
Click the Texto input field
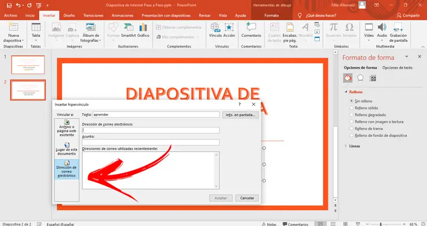point(156,114)
